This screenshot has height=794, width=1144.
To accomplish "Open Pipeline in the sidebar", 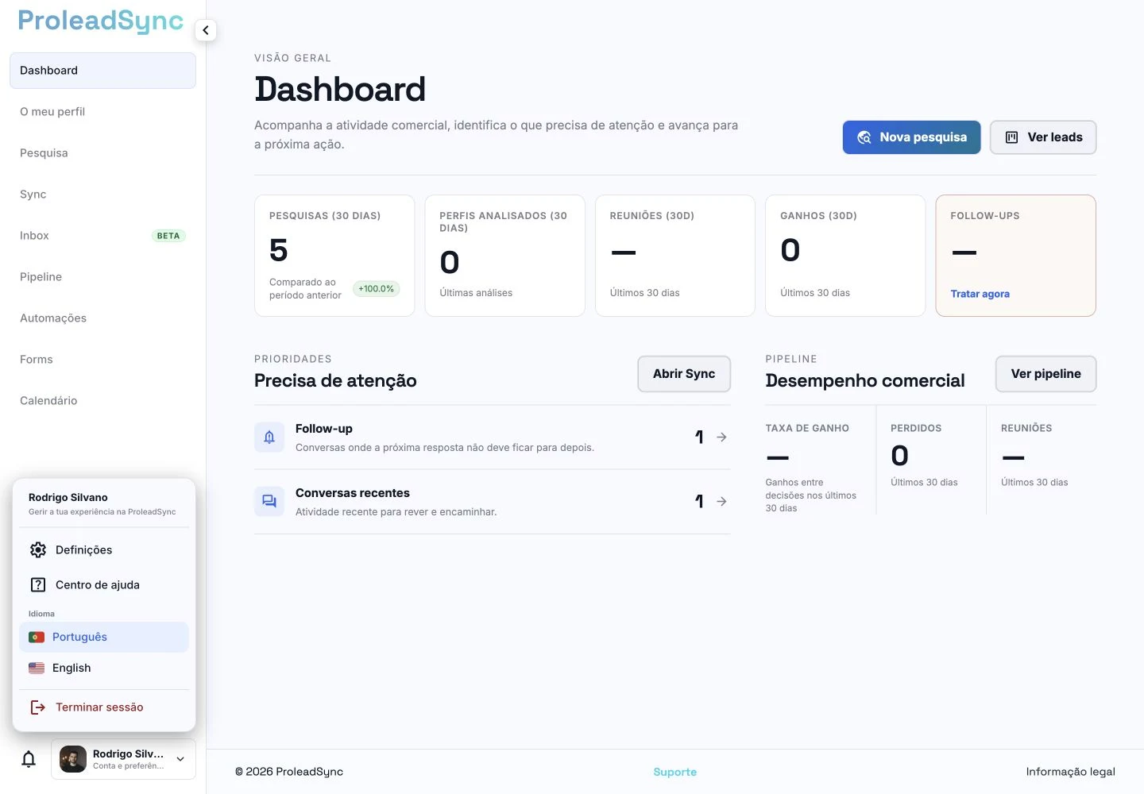I will point(102,277).
